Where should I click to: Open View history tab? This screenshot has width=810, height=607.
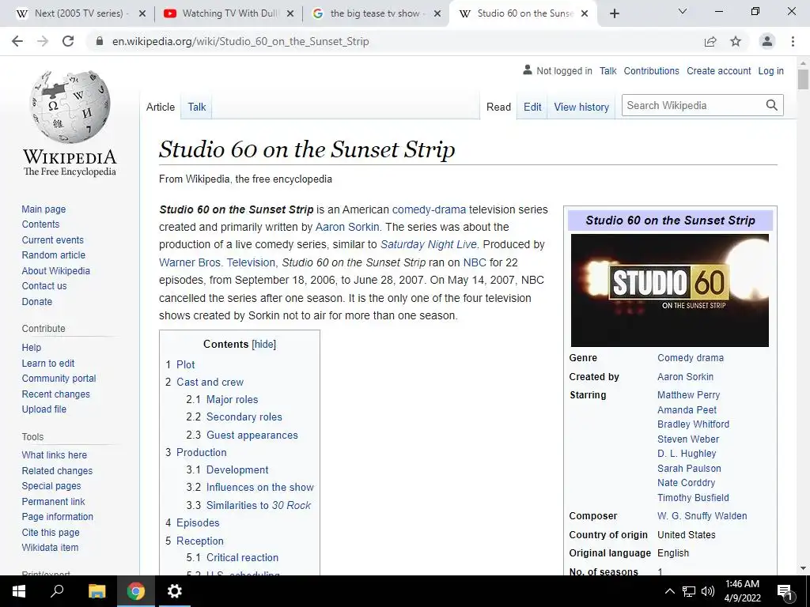(581, 107)
